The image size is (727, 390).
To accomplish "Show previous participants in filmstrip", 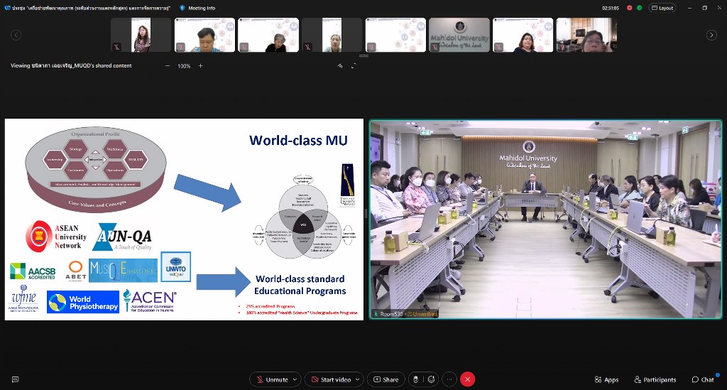I will click(x=16, y=36).
